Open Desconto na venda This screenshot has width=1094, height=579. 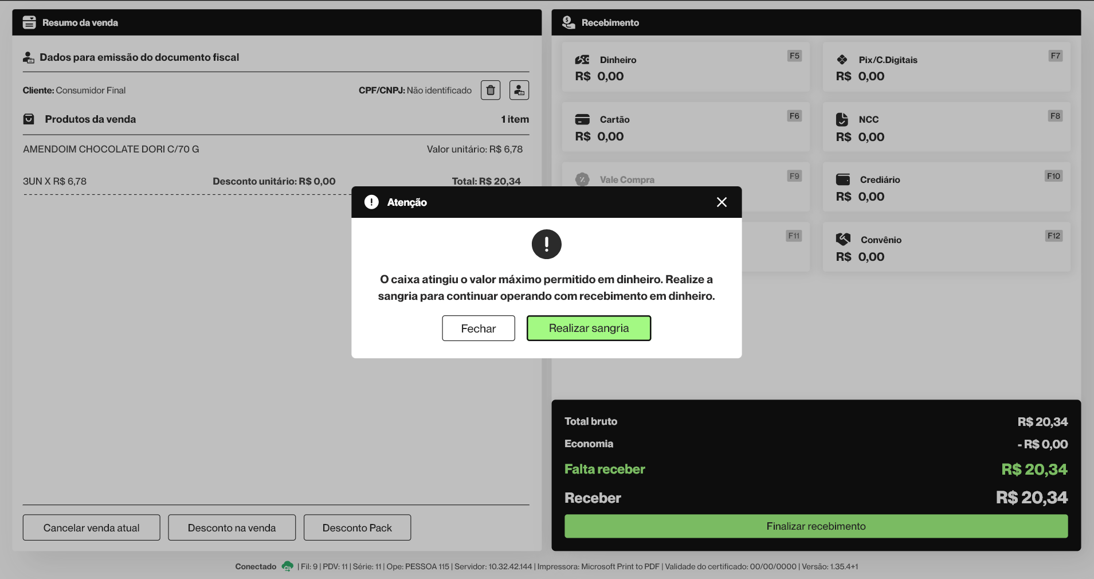coord(232,527)
